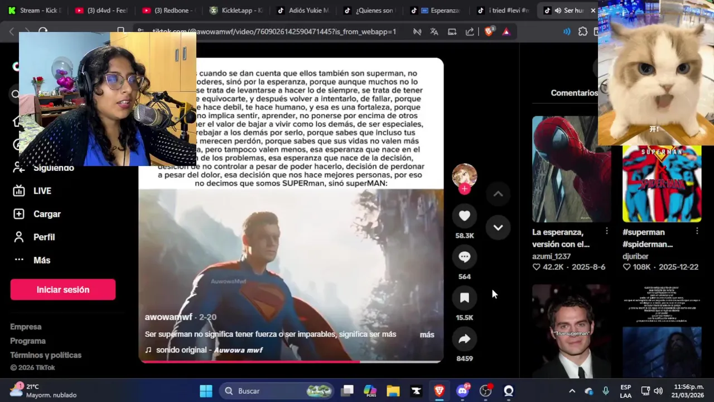Open Discord from the taskbar
The height and width of the screenshot is (402, 714).
(462, 391)
